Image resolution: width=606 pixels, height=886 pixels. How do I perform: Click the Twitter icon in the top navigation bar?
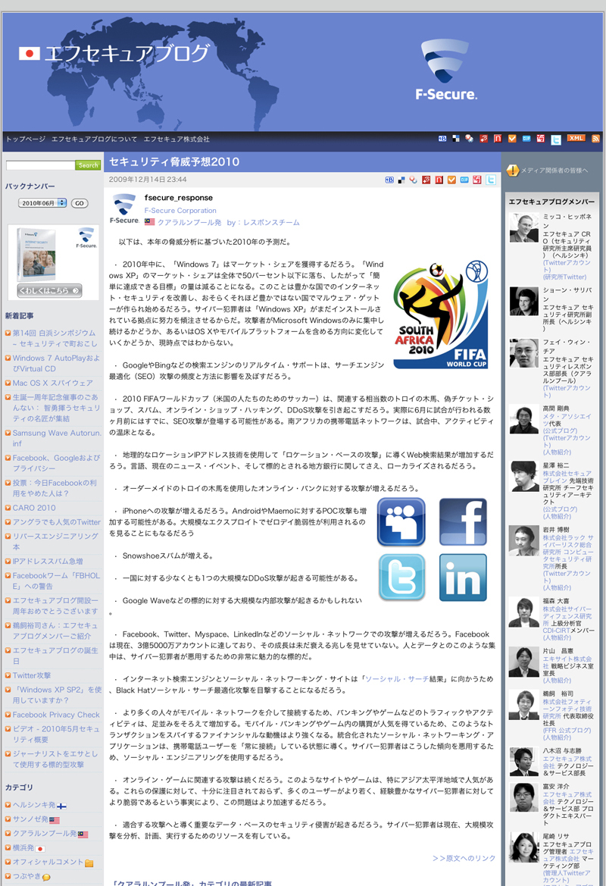556,139
